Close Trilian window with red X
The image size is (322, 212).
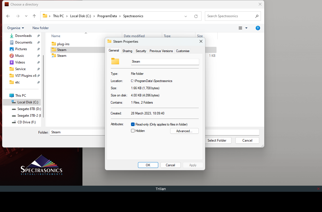pyautogui.click(x=318, y=189)
